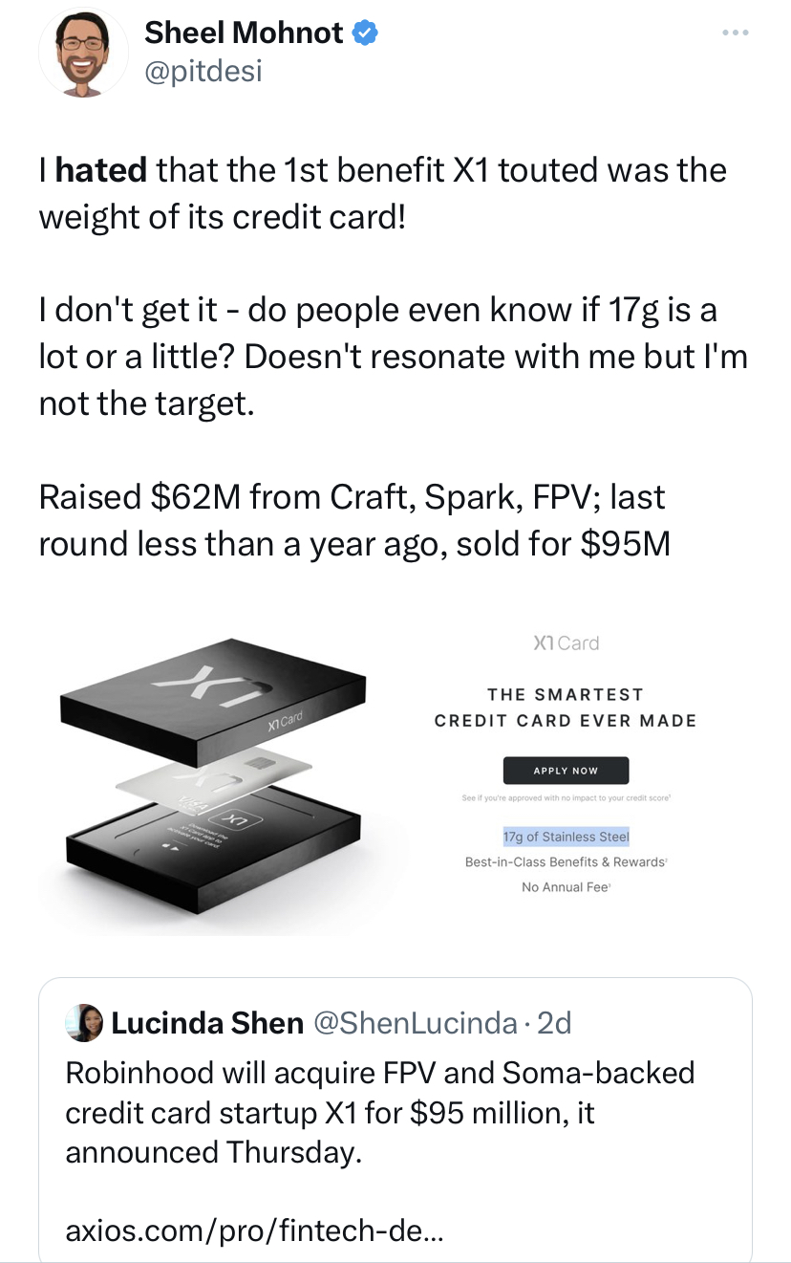Open the @pitdesi handle
The width and height of the screenshot is (791, 1263).
click(203, 71)
